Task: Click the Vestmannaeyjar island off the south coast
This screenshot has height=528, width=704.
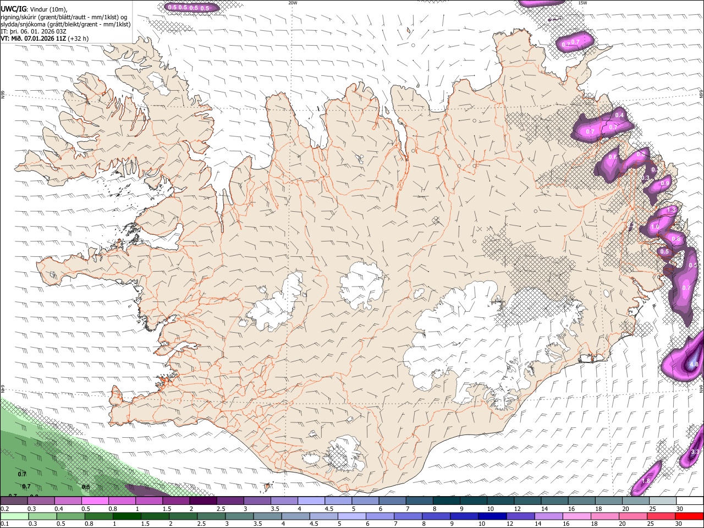Action: tap(268, 486)
